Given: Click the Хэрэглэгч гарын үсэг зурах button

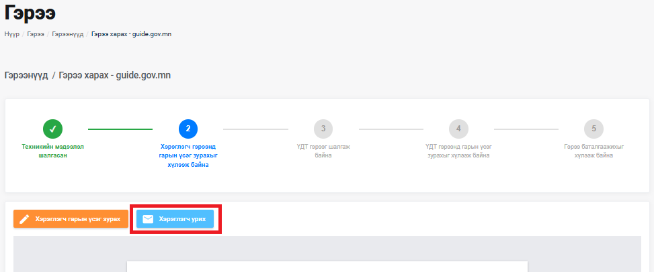Looking at the screenshot, I should click(71, 219).
